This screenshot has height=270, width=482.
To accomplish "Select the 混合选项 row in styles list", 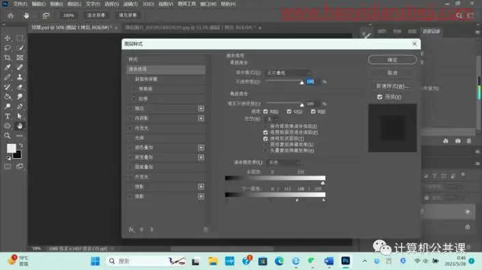I will coord(166,70).
